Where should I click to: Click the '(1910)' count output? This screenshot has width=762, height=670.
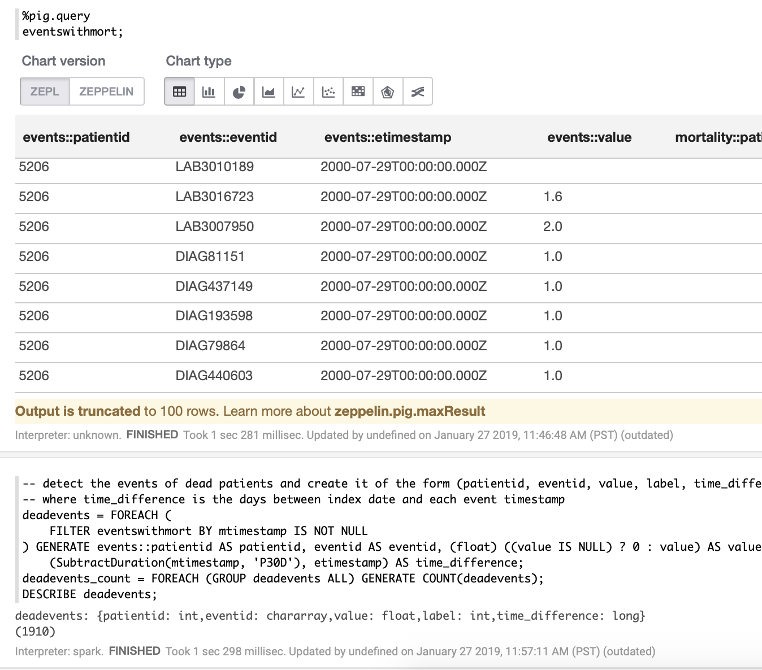click(x=36, y=632)
